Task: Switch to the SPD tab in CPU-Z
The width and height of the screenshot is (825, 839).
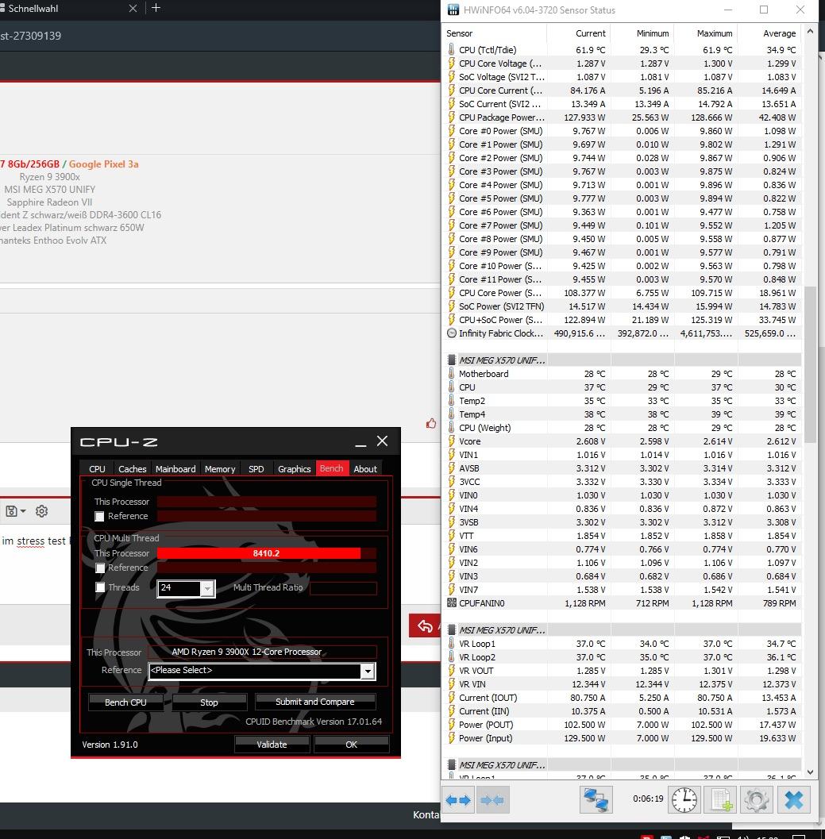Action: (x=256, y=469)
